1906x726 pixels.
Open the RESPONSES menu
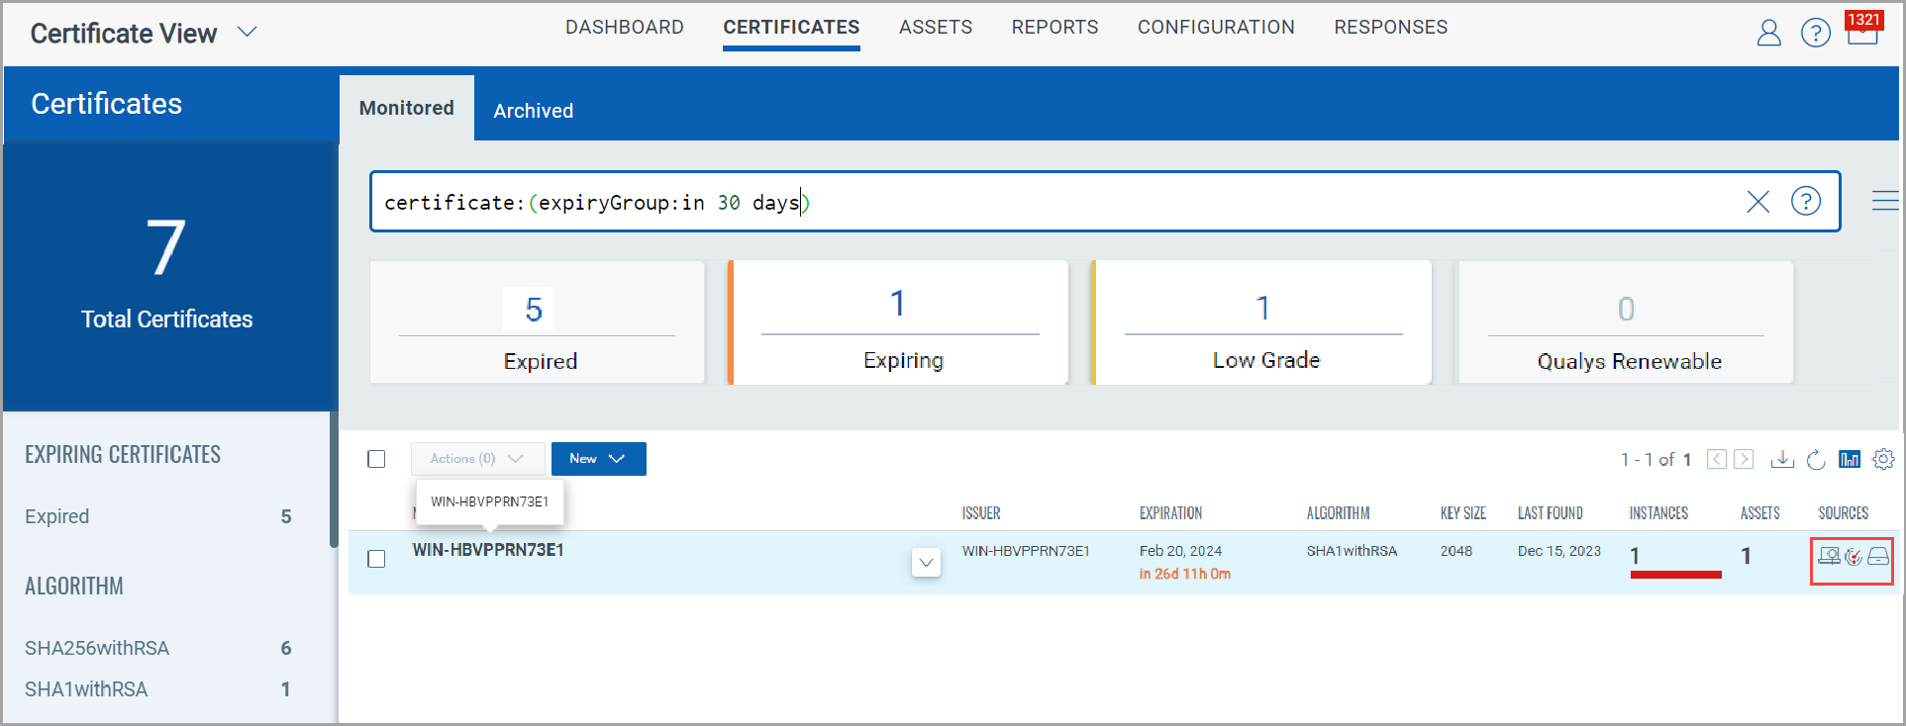pyautogui.click(x=1390, y=28)
